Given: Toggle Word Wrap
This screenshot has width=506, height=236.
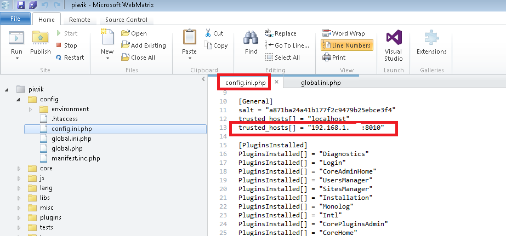Looking at the screenshot, I should (343, 33).
